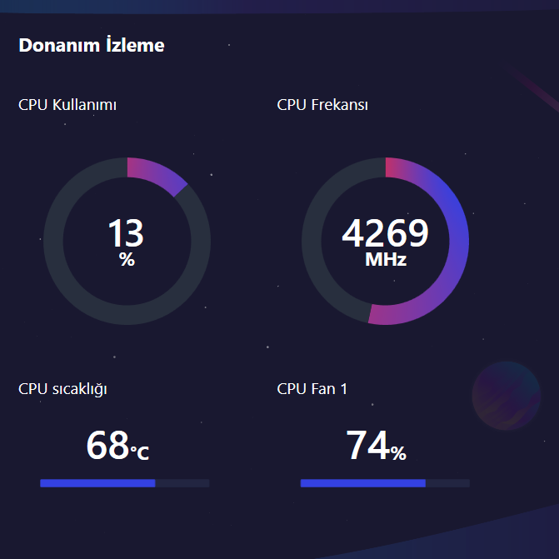Click the 74 fan speed reading
559x559 pixels.
pyautogui.click(x=367, y=447)
